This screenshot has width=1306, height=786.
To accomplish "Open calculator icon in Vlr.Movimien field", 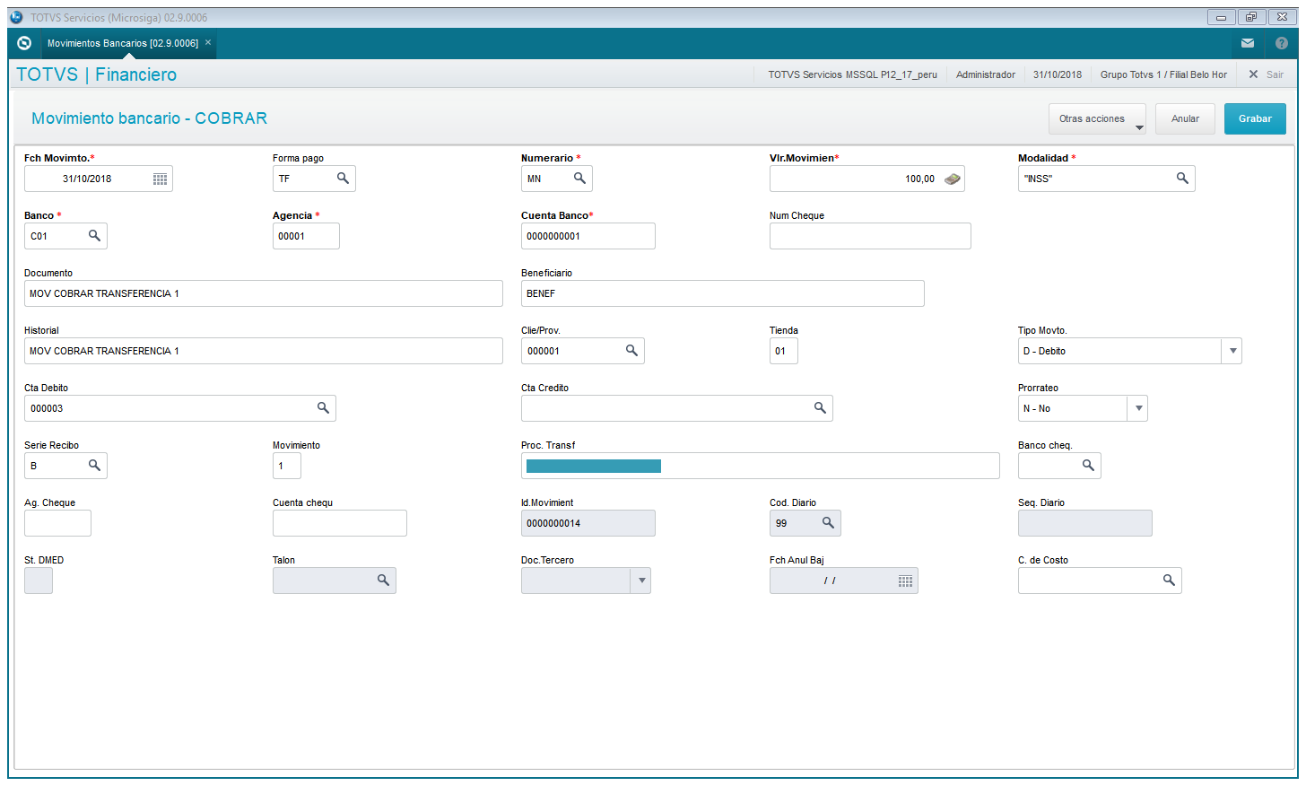I will [953, 179].
